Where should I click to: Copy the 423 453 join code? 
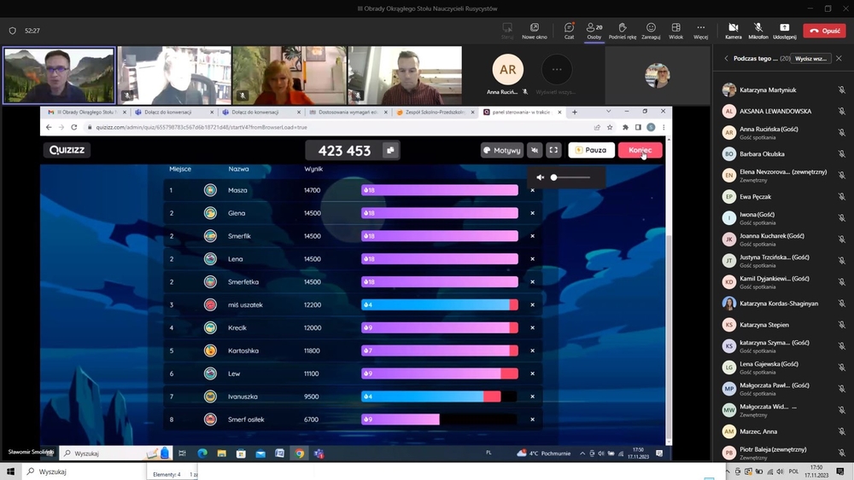point(390,151)
